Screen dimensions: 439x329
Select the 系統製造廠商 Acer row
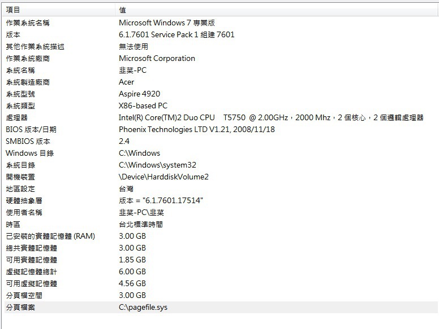pyautogui.click(x=28, y=82)
